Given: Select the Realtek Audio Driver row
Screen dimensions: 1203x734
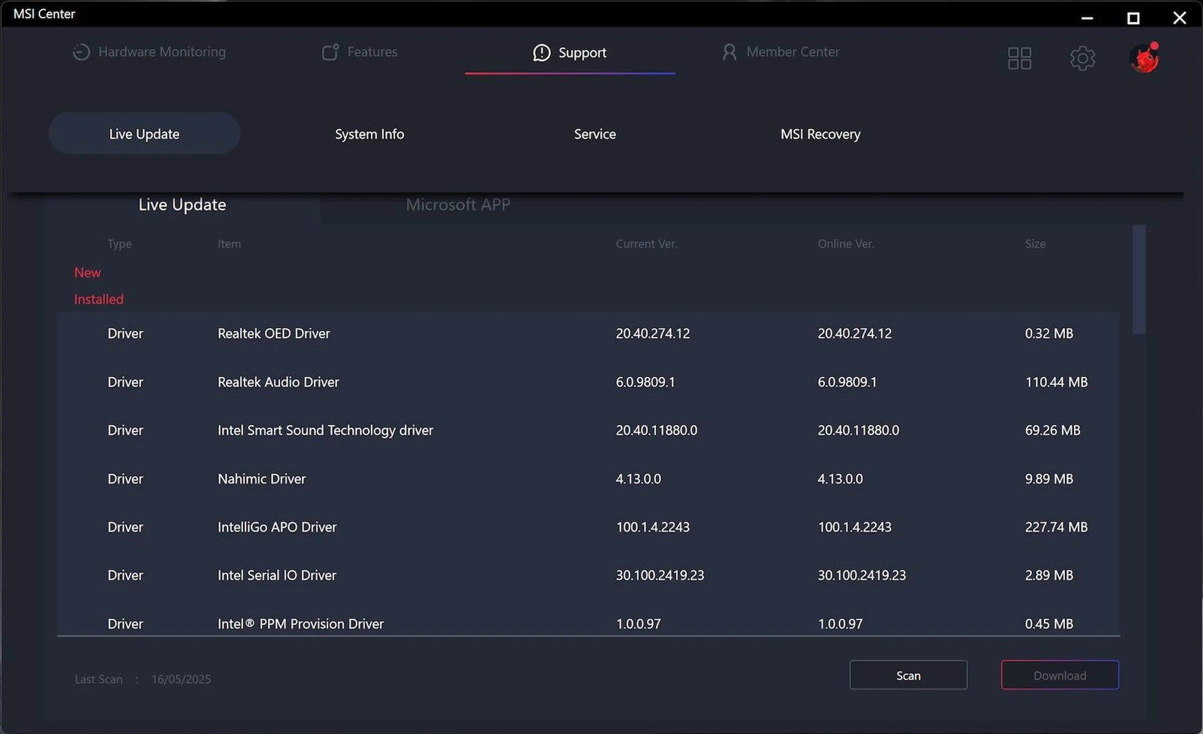Looking at the screenshot, I should (588, 382).
